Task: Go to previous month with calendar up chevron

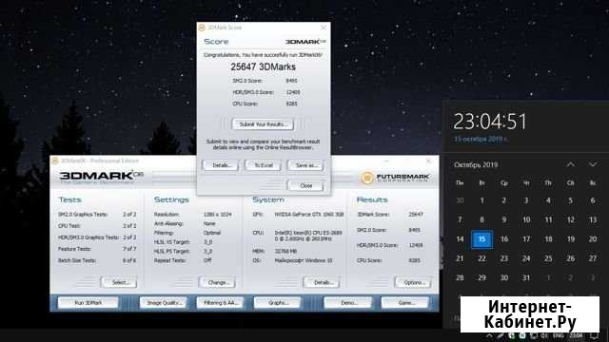Action: click(570, 164)
